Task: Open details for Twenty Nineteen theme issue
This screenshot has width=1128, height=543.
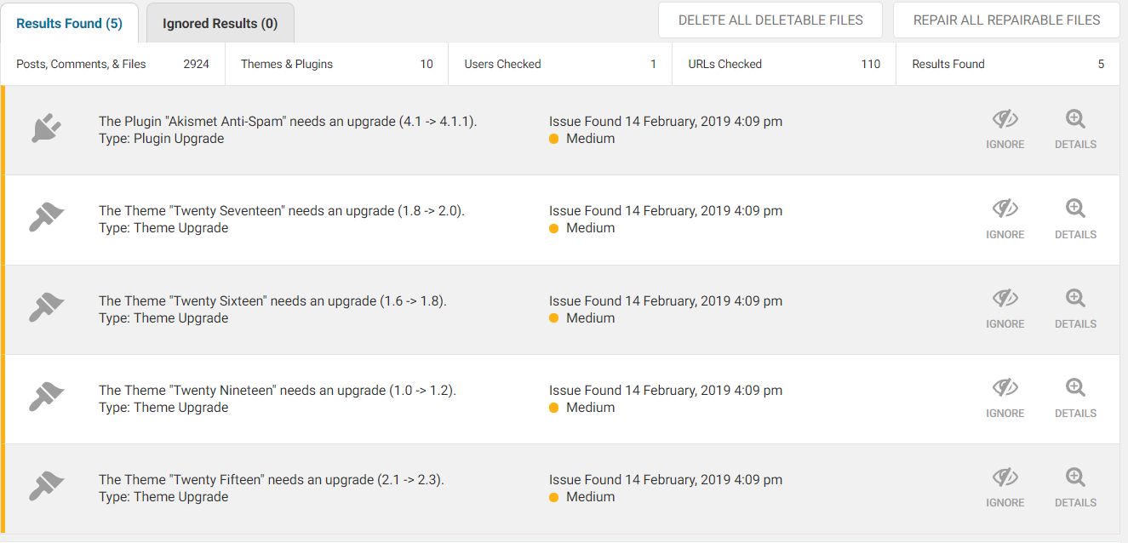Action: pyautogui.click(x=1075, y=398)
